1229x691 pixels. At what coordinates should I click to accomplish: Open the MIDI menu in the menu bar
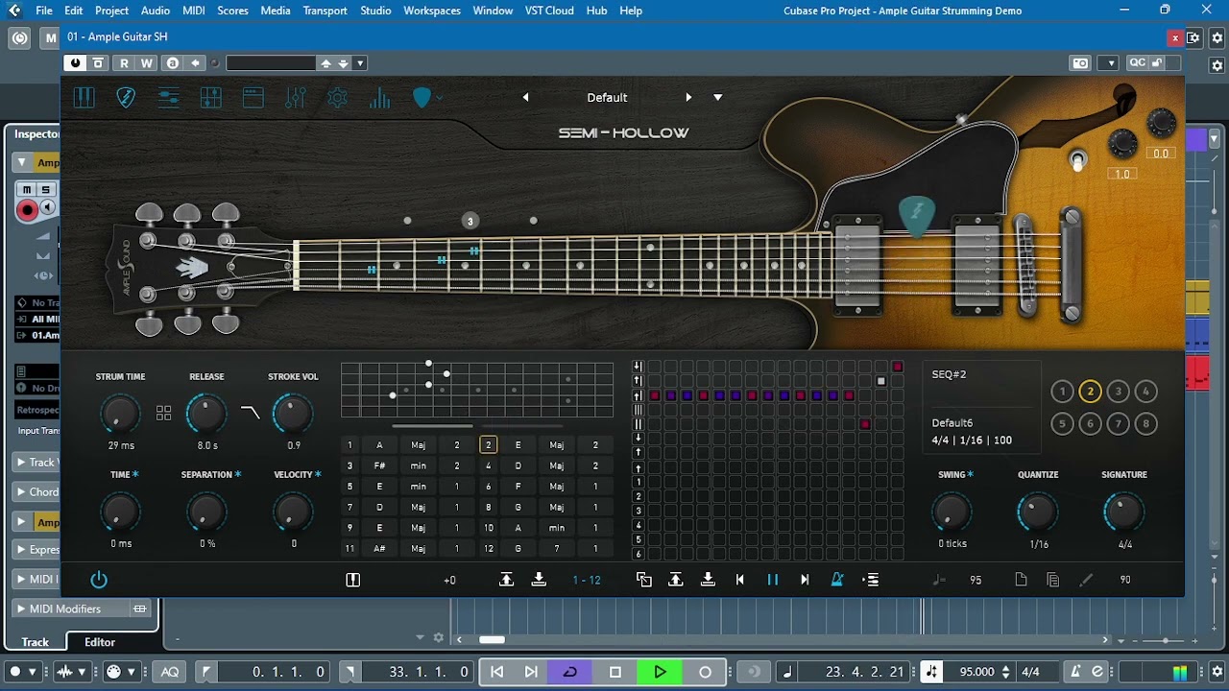click(192, 11)
